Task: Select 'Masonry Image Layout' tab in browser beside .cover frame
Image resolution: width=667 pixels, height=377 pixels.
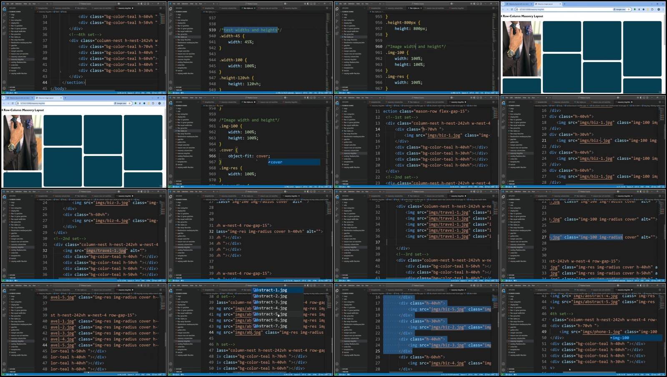Action: [x=48, y=98]
